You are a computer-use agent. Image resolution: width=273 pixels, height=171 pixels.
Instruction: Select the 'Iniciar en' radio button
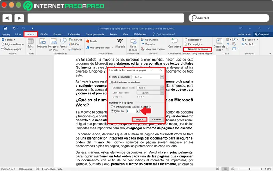pos(112,111)
